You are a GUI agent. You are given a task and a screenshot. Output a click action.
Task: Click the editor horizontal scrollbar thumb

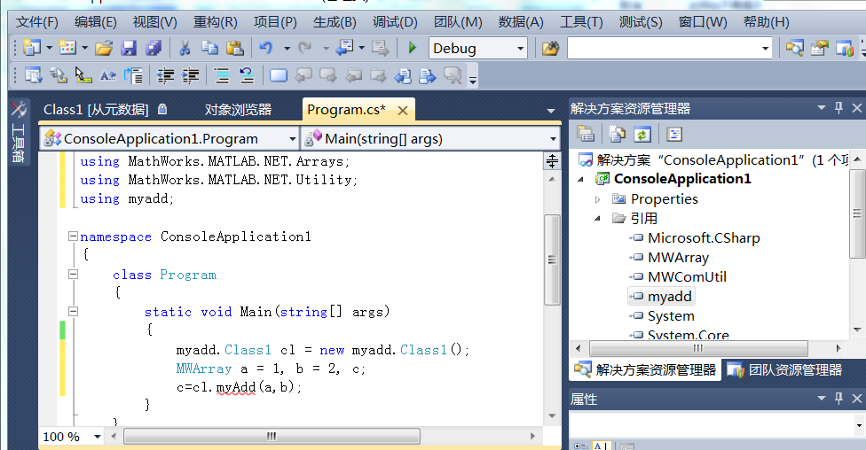[x=272, y=437]
